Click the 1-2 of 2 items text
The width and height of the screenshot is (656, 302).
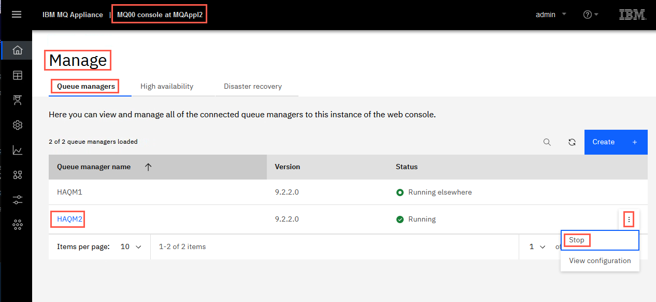pyautogui.click(x=182, y=247)
